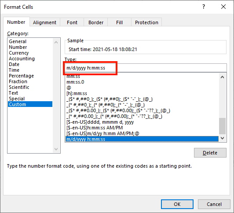Click the format type list scroll up arrow

pos(223,77)
